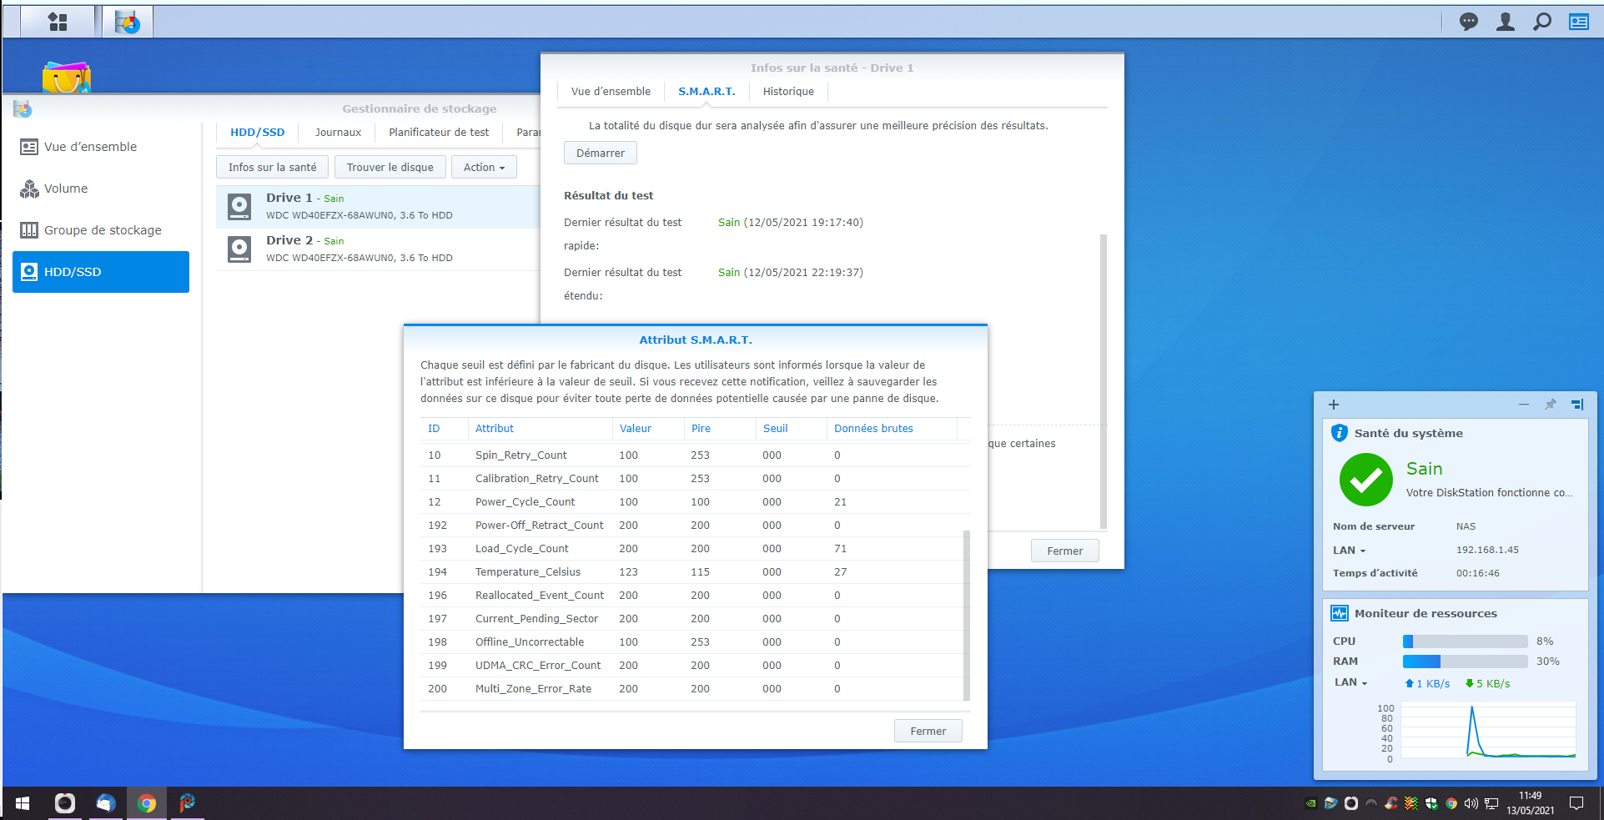Click Storage Manager window title icon
Screen dimensions: 1604x820
[x=23, y=108]
